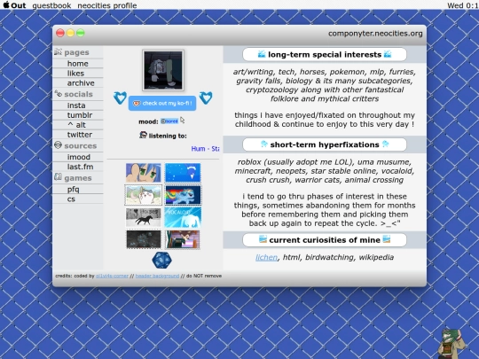The height and width of the screenshot is (359, 479).
Task: Click the Vocaloid stamp image
Action: click(x=183, y=217)
